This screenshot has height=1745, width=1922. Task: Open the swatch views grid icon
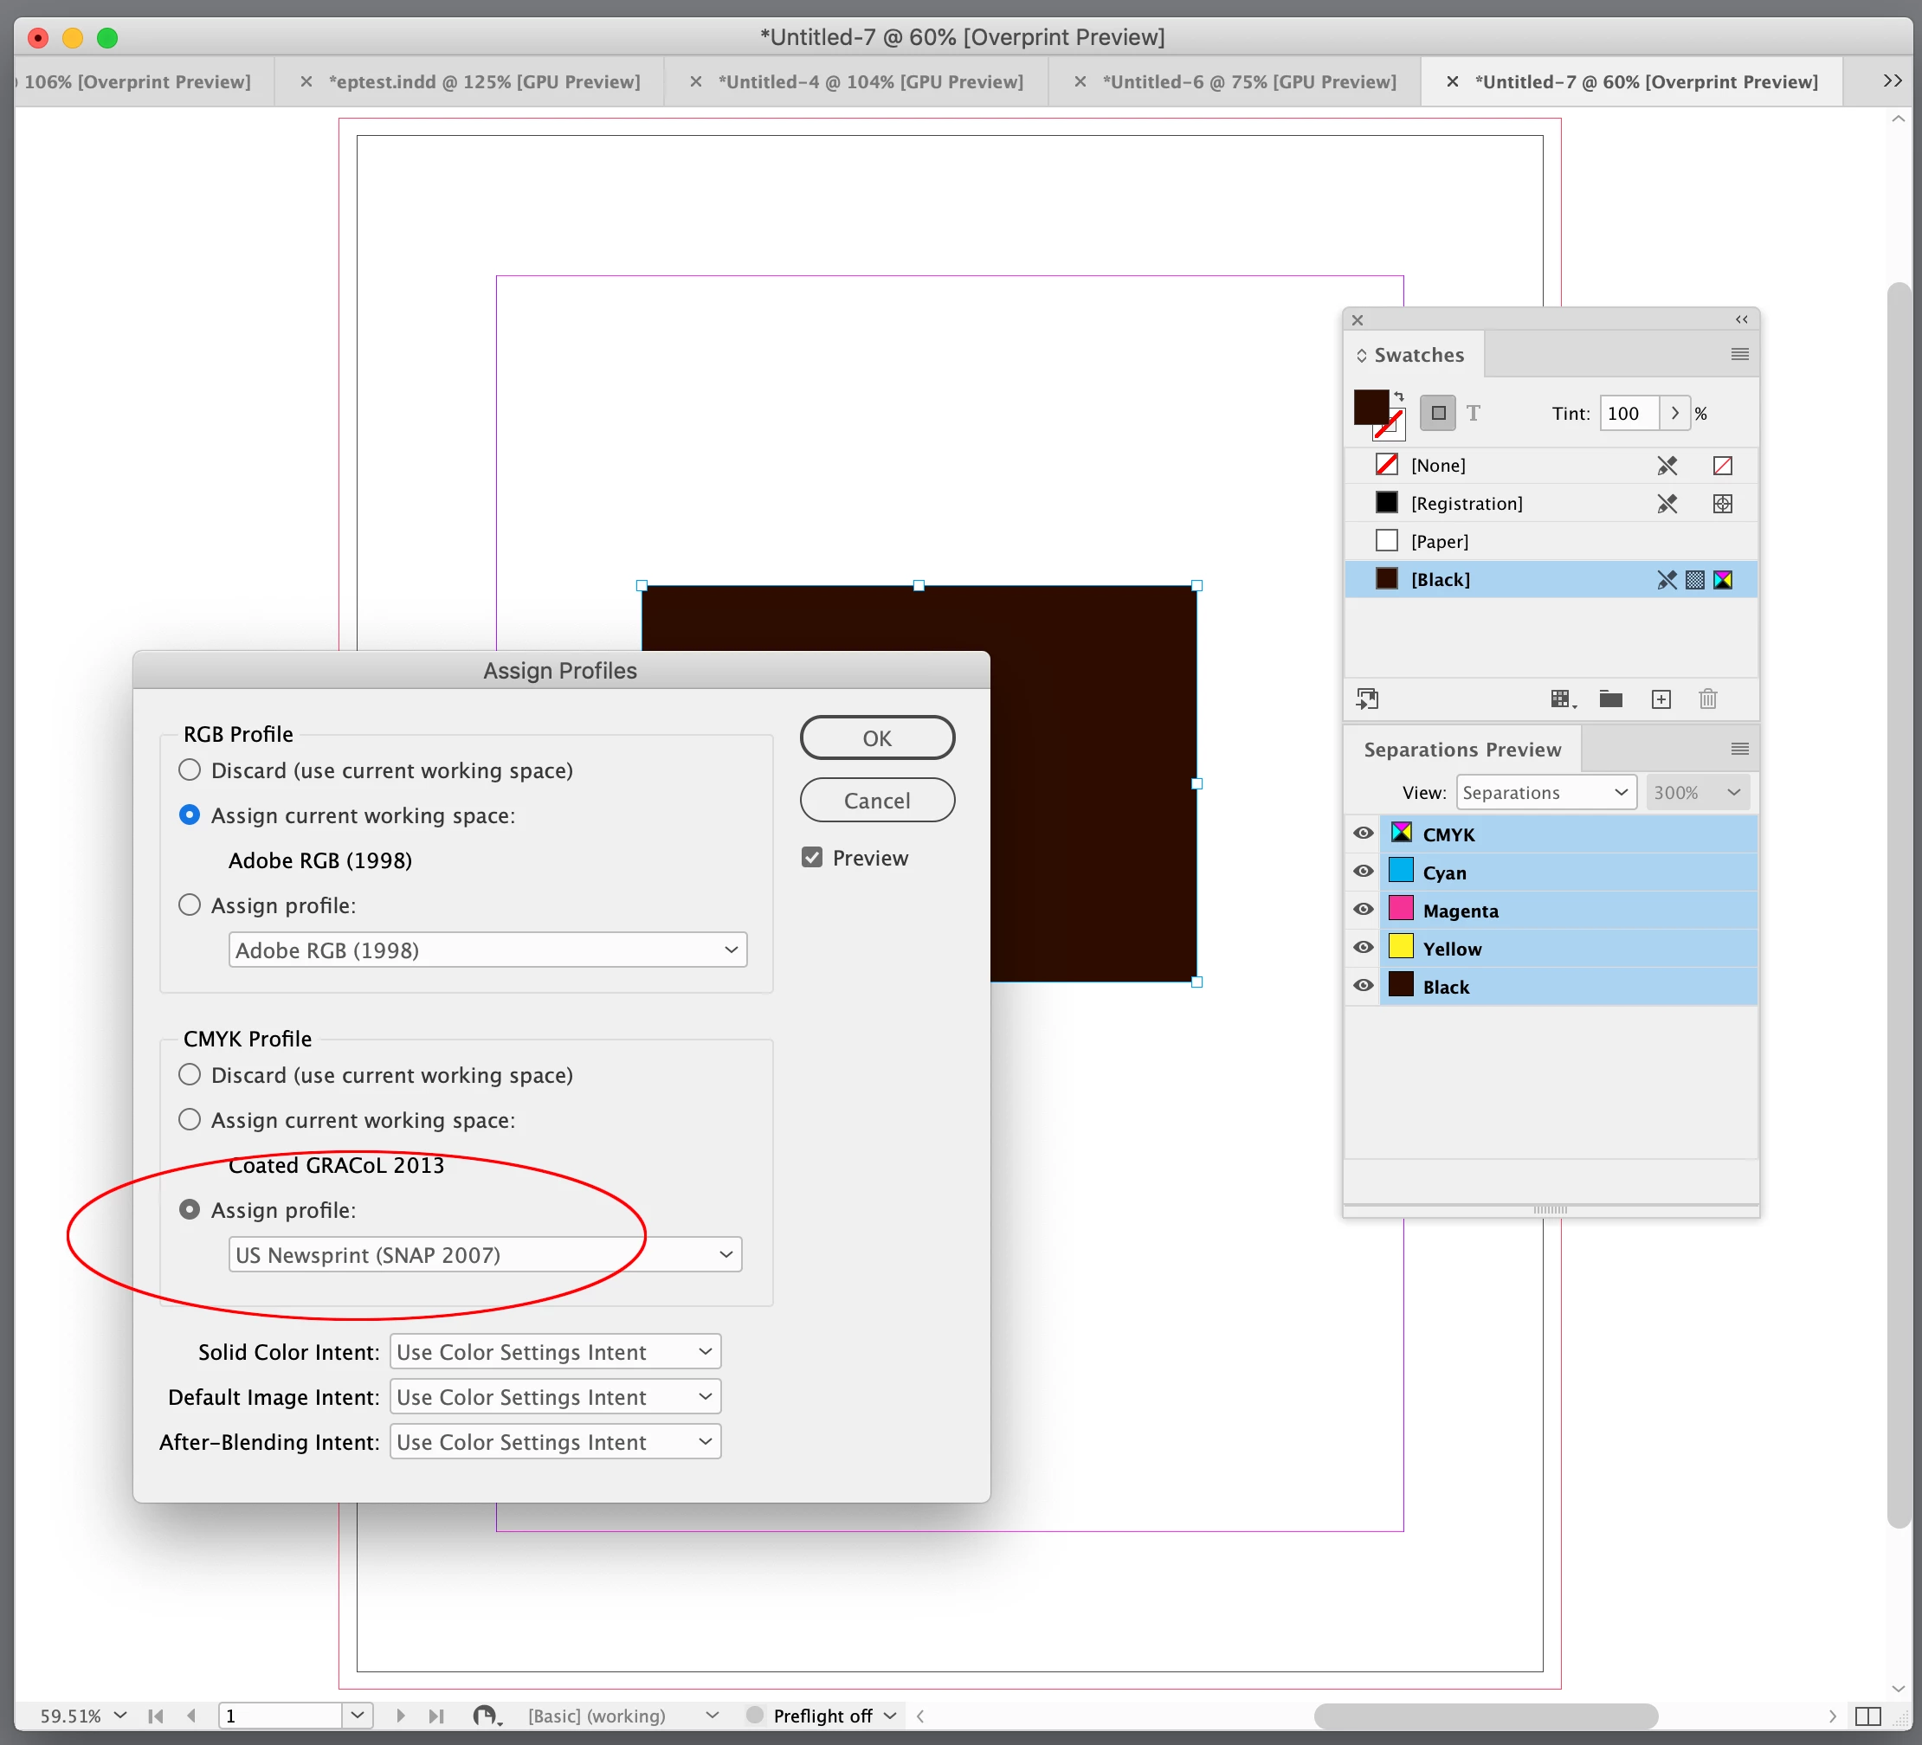pos(1561,699)
